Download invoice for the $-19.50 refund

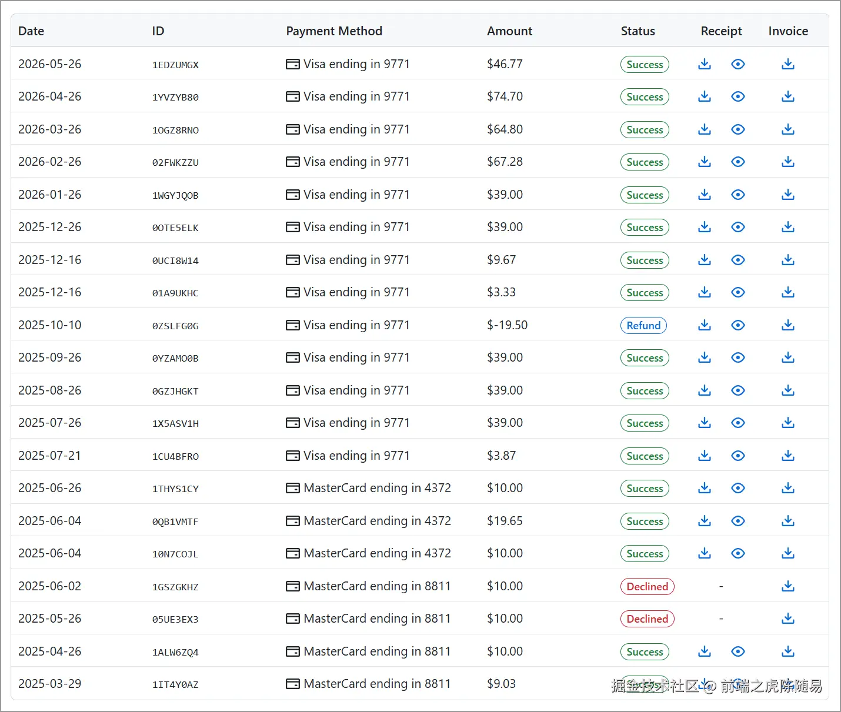[788, 325]
